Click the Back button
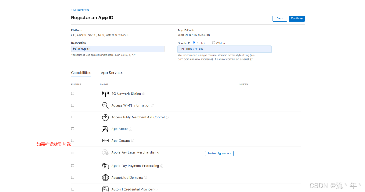Screen dimensions: 365x192 click(x=280, y=18)
